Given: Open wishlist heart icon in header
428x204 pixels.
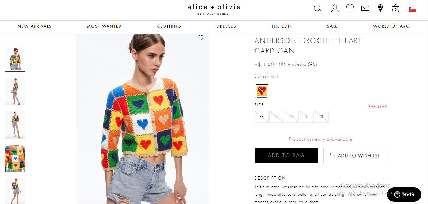Looking at the screenshot, I should point(350,8).
